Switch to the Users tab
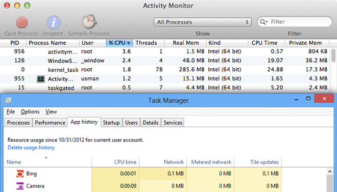Screen dimensions: 337x192 [x=131, y=123]
